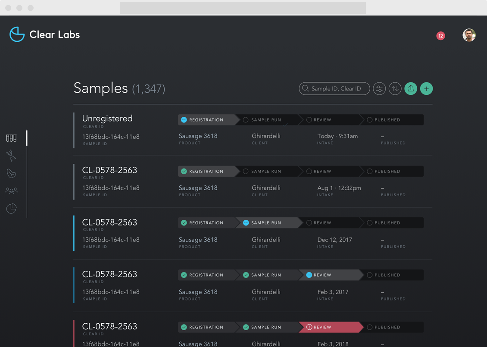Click the green upload/export button
Viewport: 487px width, 347px height.
(411, 88)
